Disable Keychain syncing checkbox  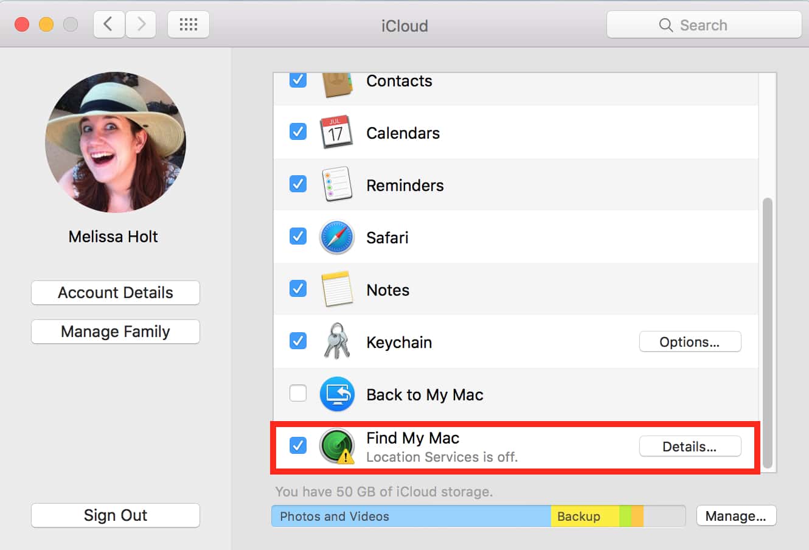pyautogui.click(x=298, y=341)
